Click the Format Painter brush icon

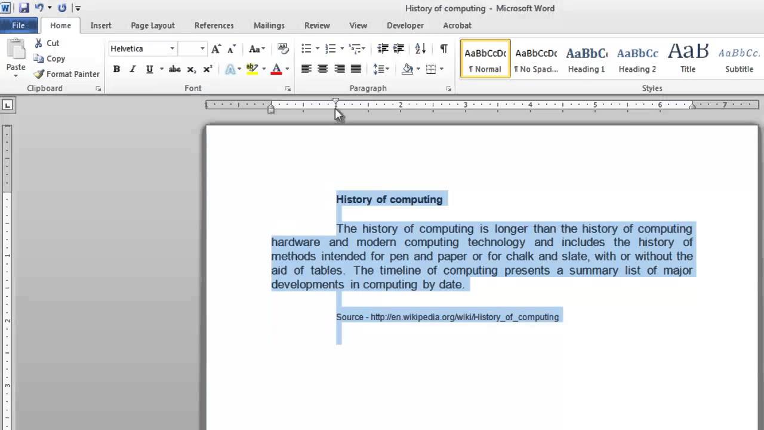(x=39, y=74)
